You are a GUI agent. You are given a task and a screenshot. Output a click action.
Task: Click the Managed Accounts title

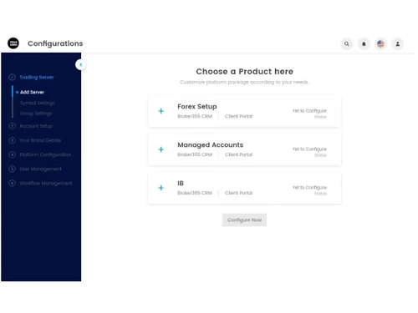pyautogui.click(x=211, y=145)
